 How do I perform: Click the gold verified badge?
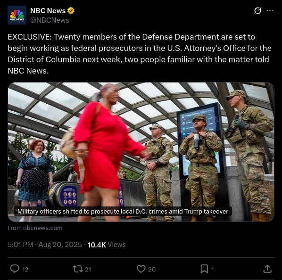point(71,10)
